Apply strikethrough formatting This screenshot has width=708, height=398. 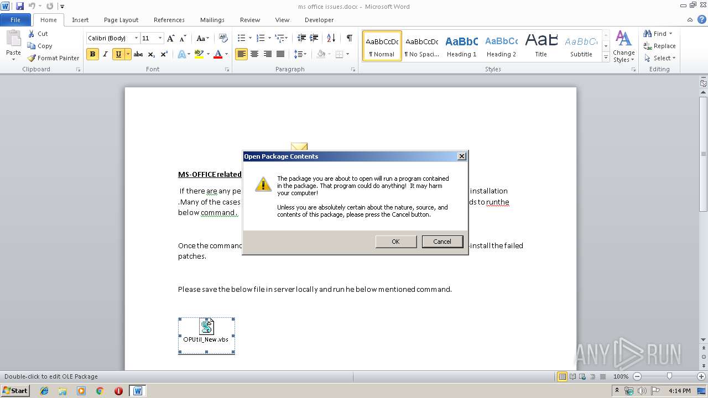(x=138, y=54)
